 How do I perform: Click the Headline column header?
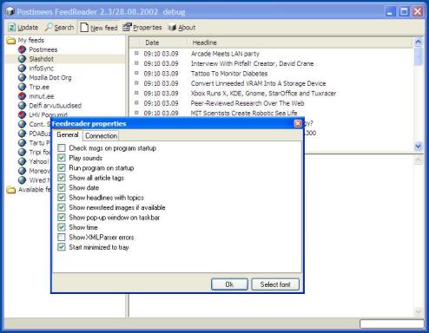(300, 42)
